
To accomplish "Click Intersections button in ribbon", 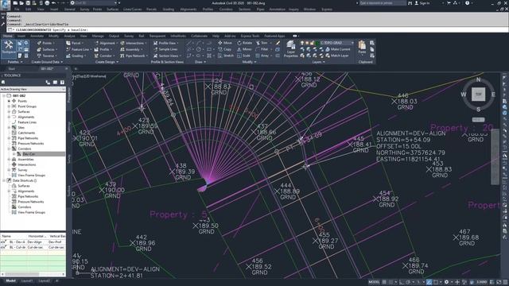I will 134,43.
